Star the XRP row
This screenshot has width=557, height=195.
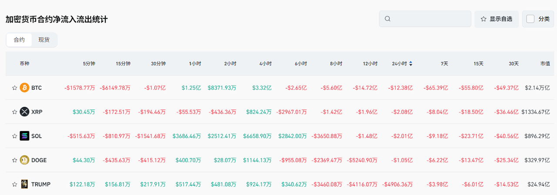tap(14, 112)
